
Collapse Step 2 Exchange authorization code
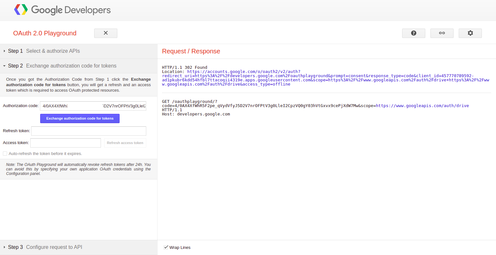(x=78, y=66)
